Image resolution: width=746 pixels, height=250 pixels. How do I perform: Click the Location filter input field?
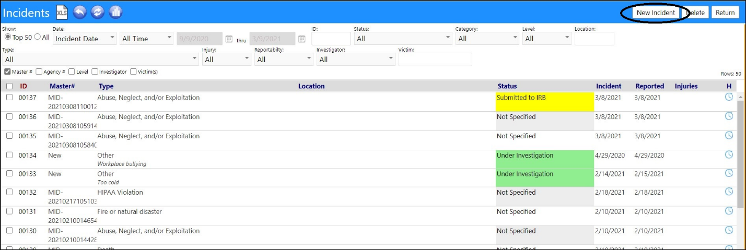coord(595,39)
